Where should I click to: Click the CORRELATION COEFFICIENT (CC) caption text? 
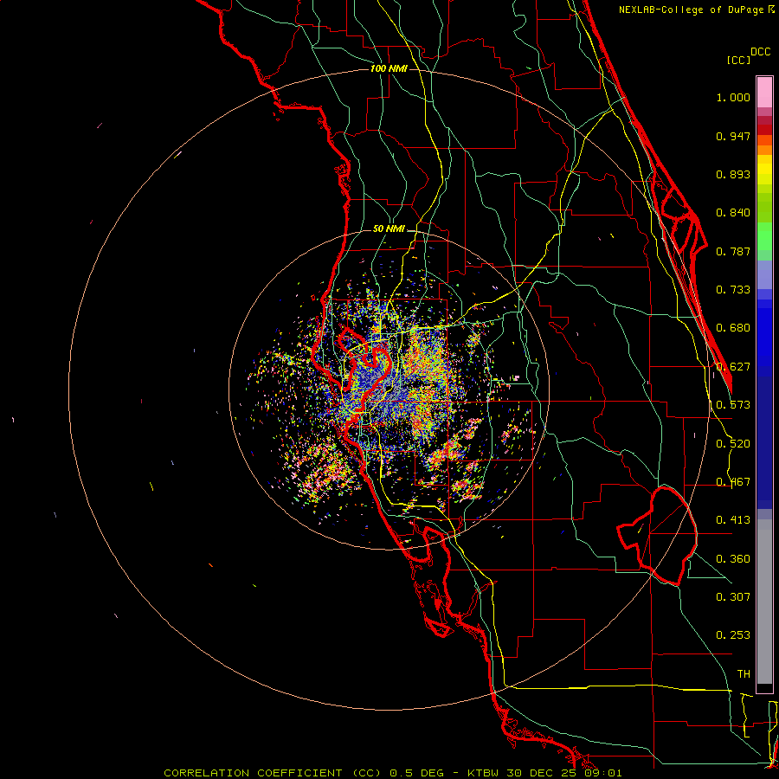pos(272,773)
